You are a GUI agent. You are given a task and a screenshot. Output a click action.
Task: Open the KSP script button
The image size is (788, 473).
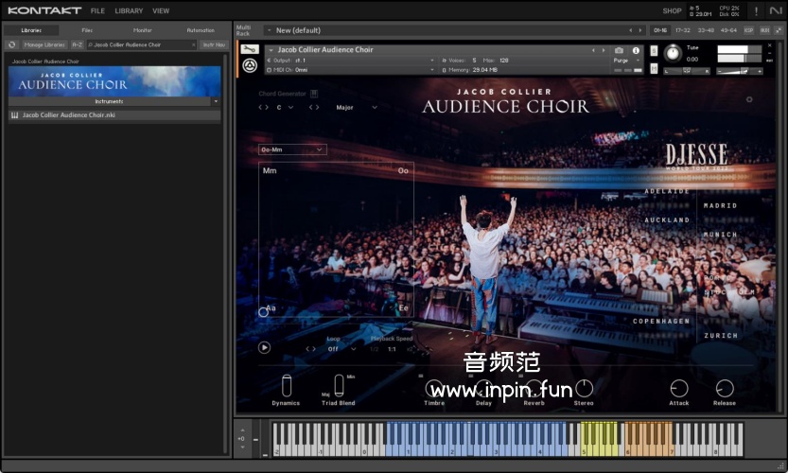(749, 30)
